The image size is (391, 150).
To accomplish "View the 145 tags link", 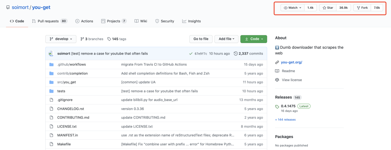I will pyautogui.click(x=117, y=39).
